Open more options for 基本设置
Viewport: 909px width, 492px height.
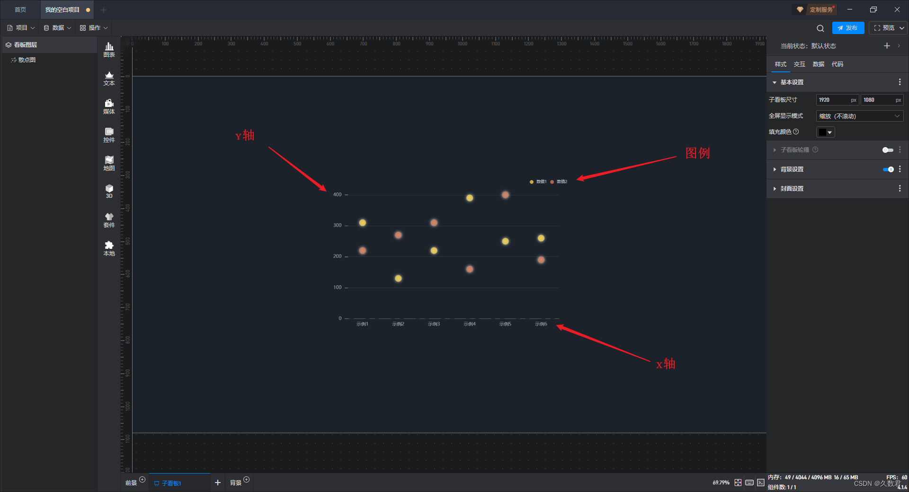pos(900,82)
